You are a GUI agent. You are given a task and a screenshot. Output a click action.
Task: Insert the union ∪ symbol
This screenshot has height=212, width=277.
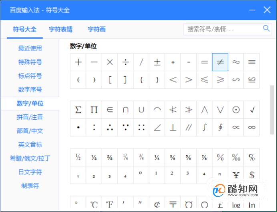tap(141, 110)
